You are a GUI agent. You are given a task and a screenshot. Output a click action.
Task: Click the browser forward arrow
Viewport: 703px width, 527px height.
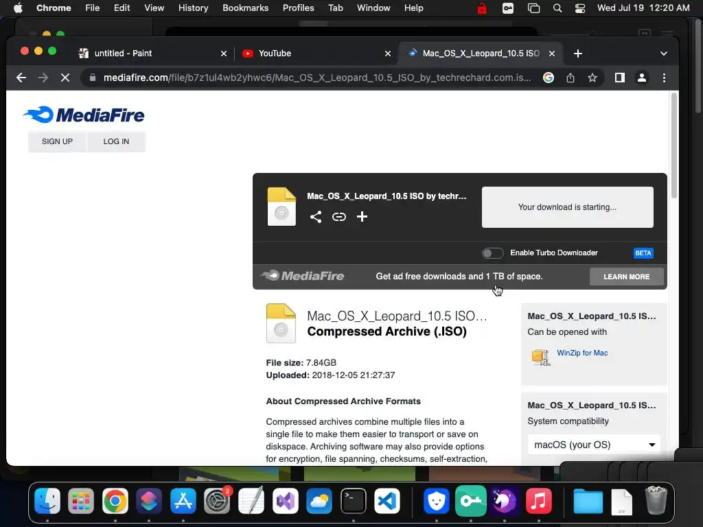pyautogui.click(x=43, y=78)
